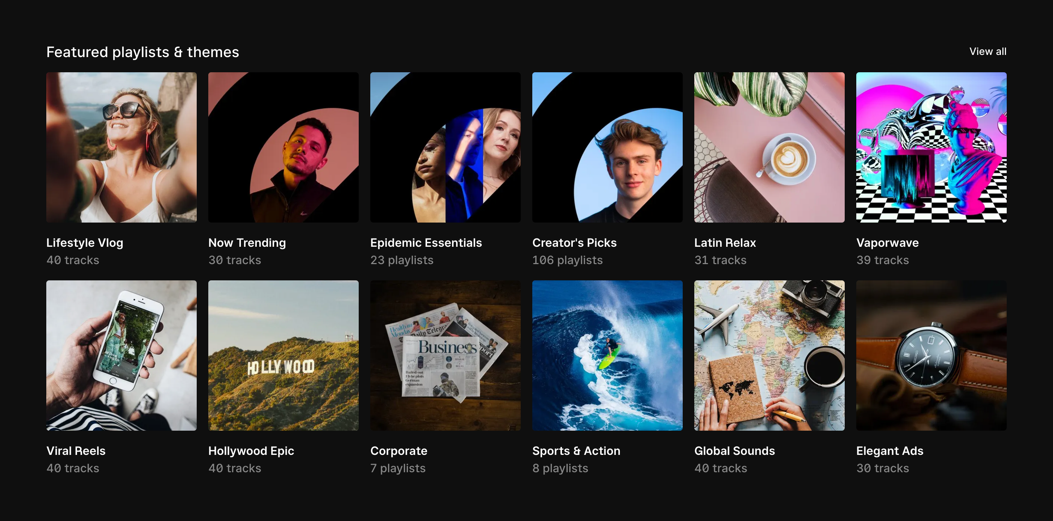Click the Elegant Ads title text
This screenshot has height=521, width=1053.
click(x=889, y=450)
